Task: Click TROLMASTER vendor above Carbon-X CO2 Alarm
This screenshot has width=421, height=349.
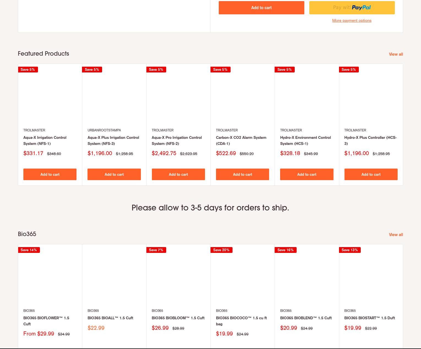Action: [227, 130]
